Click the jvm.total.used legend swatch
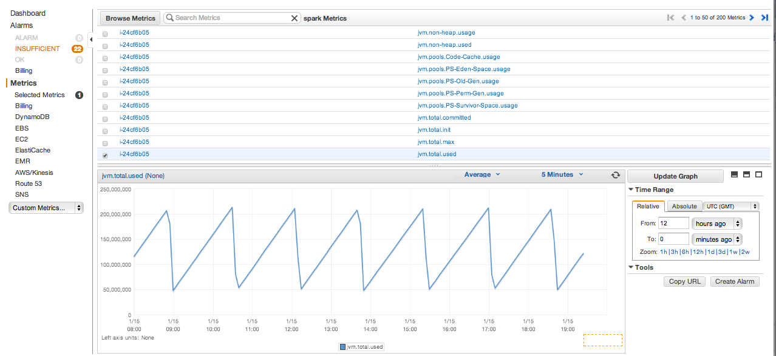776x356 pixels. [342, 347]
